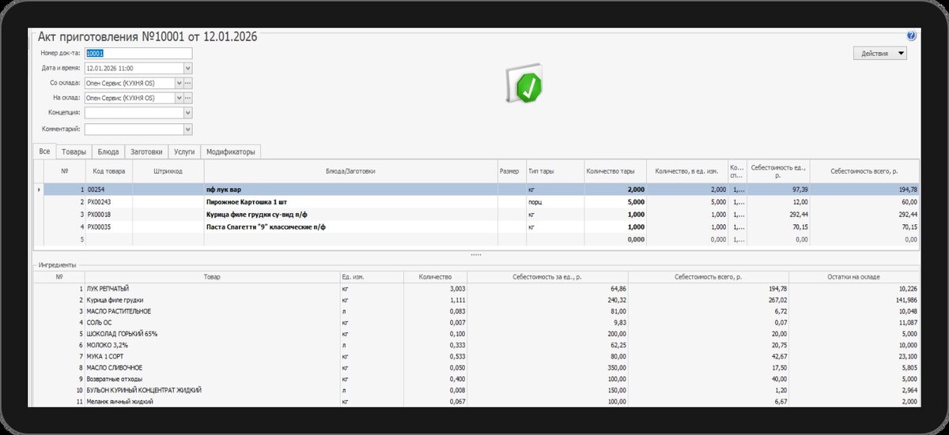
Task: Expand the Дата и время dropdown arrow
Action: coord(188,68)
